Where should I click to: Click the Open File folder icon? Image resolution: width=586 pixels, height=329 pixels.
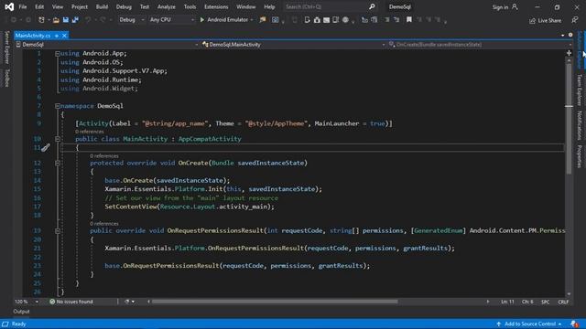point(56,20)
